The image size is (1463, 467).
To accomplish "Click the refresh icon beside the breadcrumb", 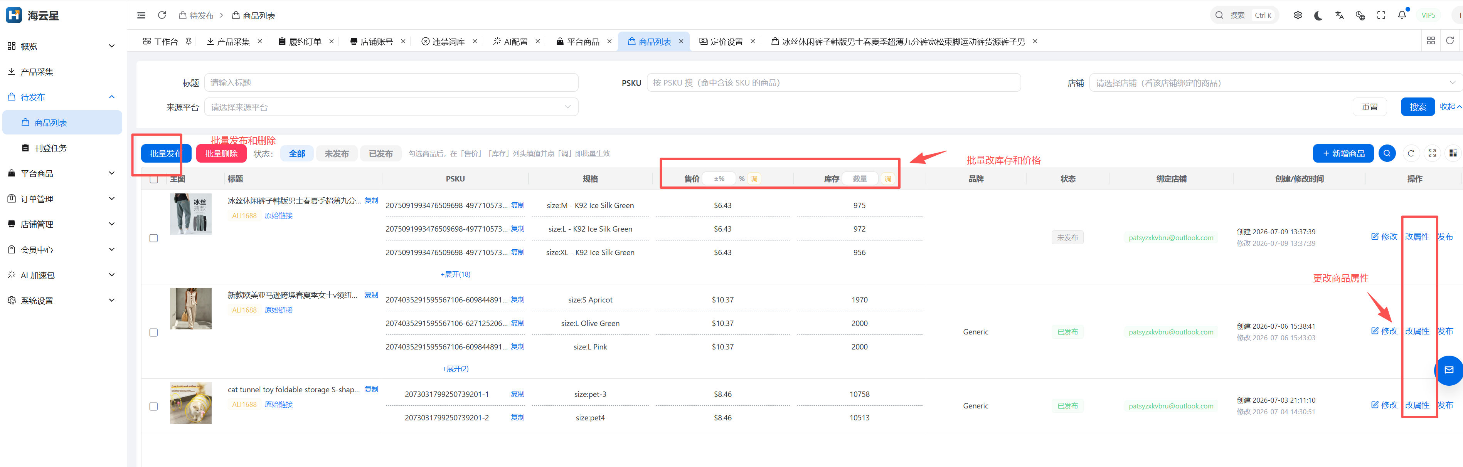I will coord(162,15).
